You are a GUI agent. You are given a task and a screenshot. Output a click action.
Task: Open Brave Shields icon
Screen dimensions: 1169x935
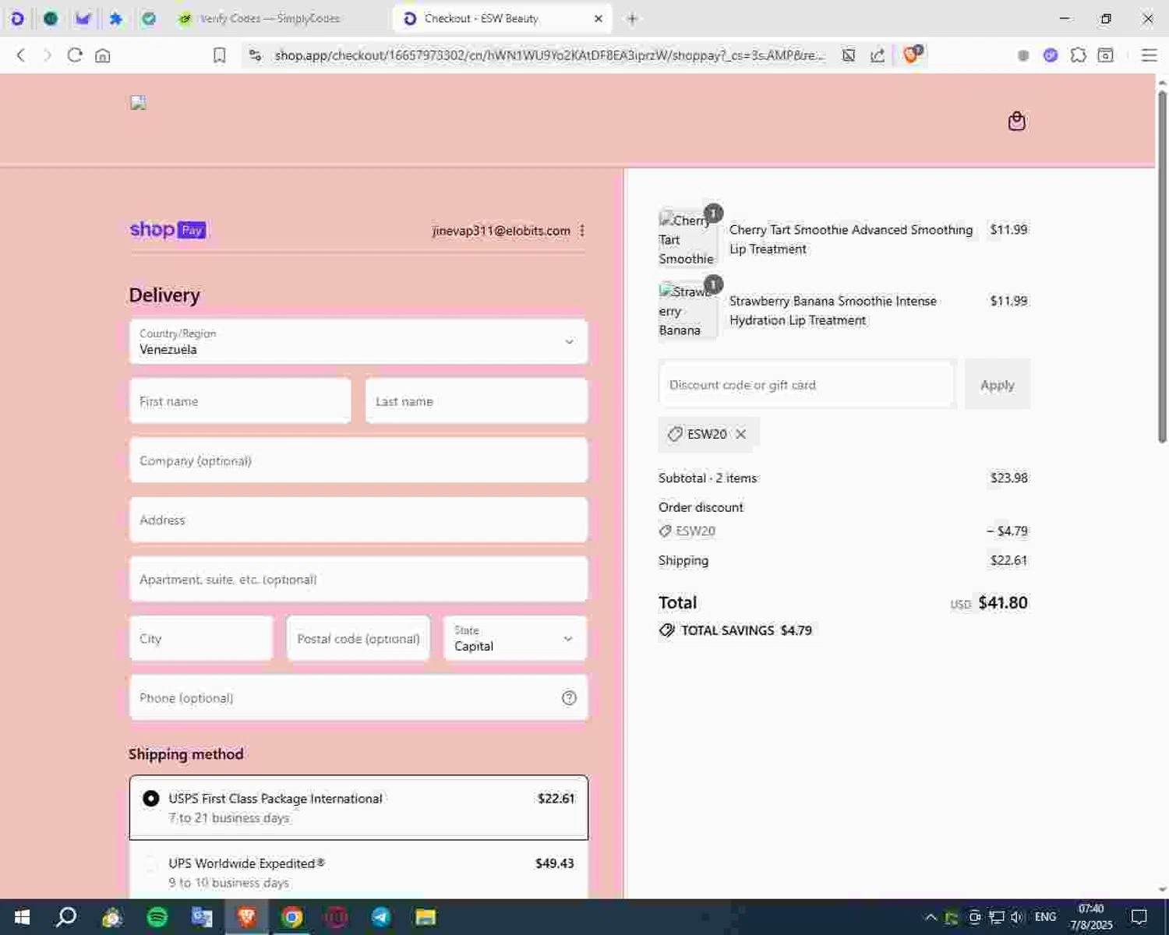point(911,55)
